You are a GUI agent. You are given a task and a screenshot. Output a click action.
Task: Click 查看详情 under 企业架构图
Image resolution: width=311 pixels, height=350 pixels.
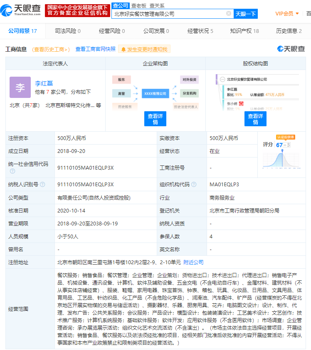(155, 119)
